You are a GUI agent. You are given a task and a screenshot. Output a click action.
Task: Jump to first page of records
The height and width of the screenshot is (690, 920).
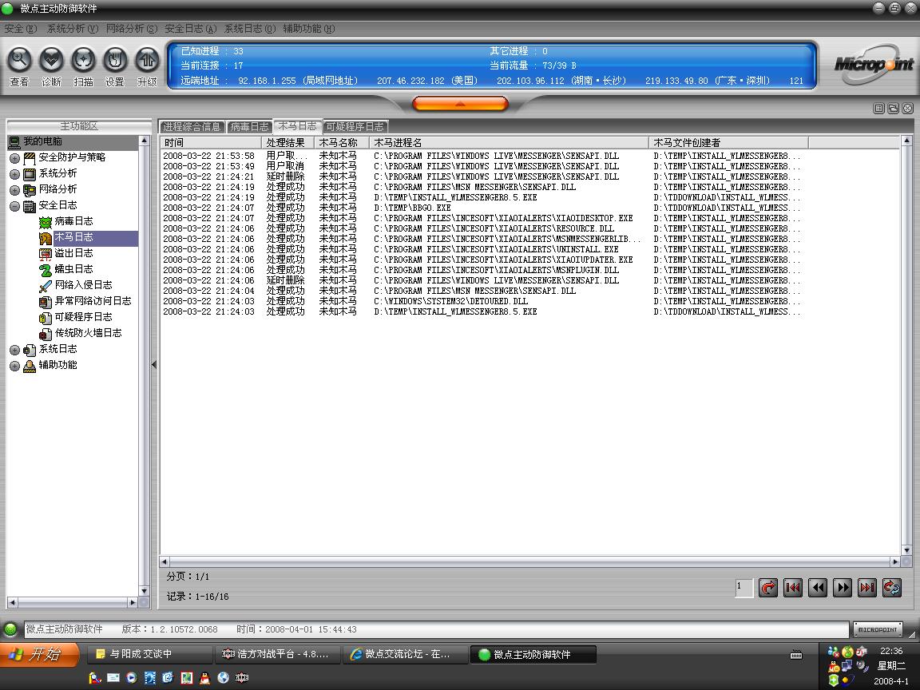793,587
